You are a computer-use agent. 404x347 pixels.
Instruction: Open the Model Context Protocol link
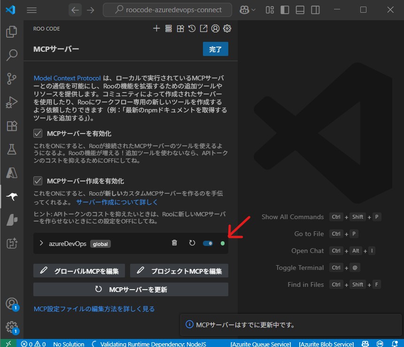point(67,78)
